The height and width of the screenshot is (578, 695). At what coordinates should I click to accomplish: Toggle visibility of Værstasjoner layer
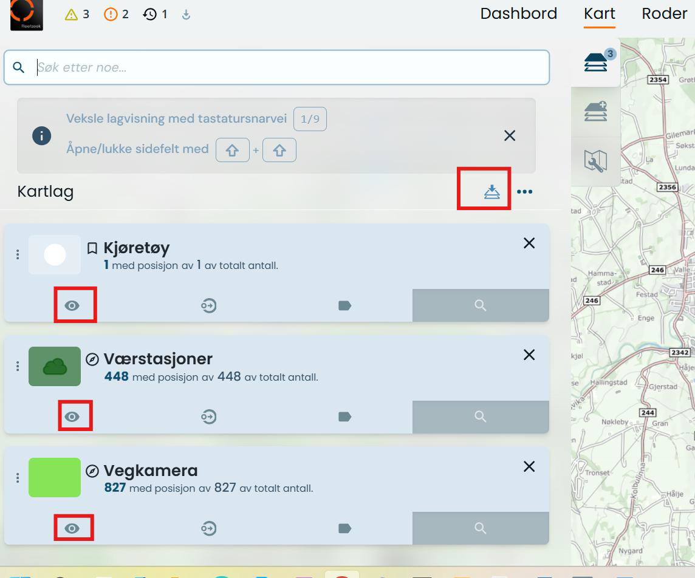tap(72, 416)
